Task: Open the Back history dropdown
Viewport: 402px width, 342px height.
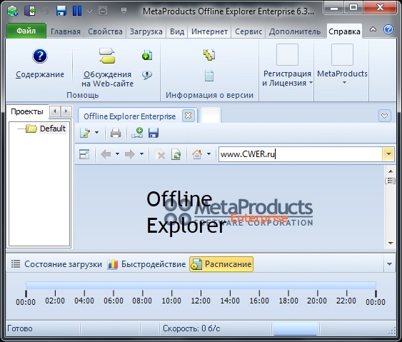Action: pyautogui.click(x=117, y=154)
